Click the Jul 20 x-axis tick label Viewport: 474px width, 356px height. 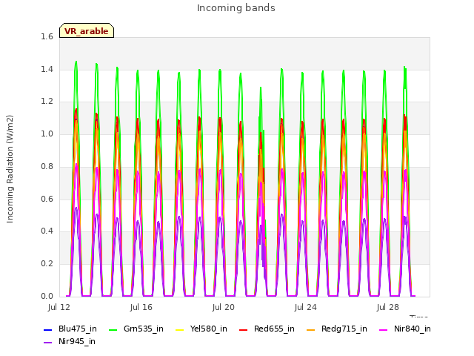pos(224,308)
